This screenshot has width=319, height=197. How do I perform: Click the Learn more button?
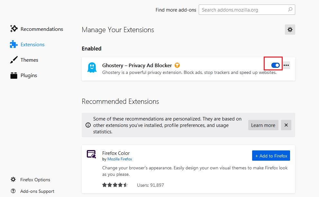[x=263, y=125]
